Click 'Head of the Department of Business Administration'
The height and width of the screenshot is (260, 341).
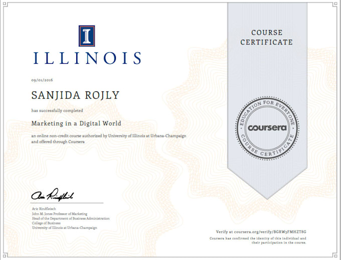point(71,218)
